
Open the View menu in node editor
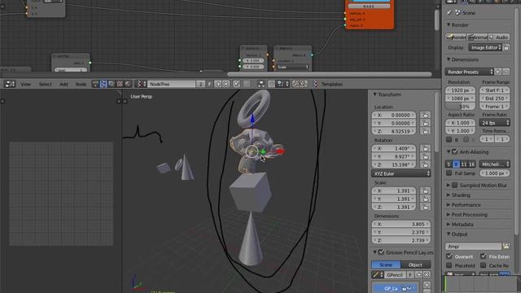(x=25, y=85)
